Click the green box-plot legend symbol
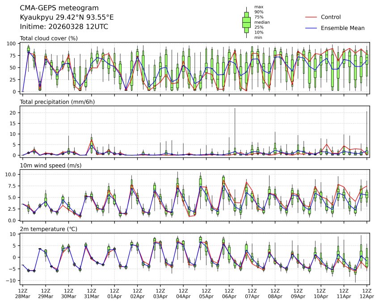The width and height of the screenshot is (379, 304). click(246, 22)
